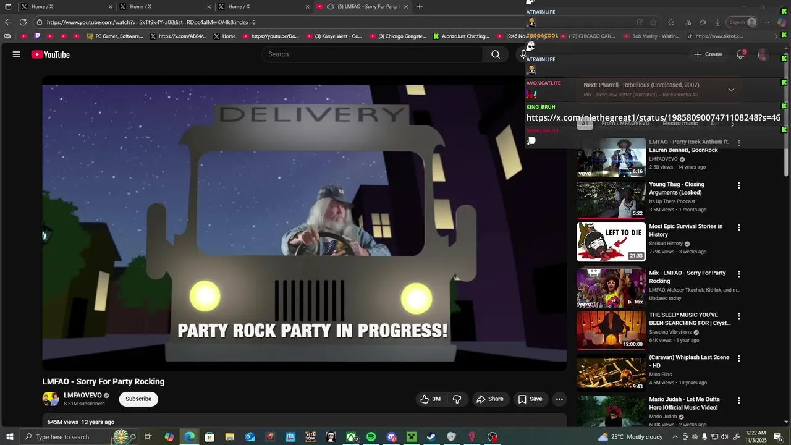Screen dimensions: 791x445
Task: Open Left To Die survival stories thumbnail
Action: pos(611,242)
